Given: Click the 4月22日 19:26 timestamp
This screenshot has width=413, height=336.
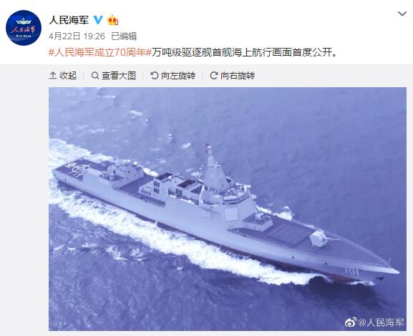Looking at the screenshot, I should click(77, 36).
